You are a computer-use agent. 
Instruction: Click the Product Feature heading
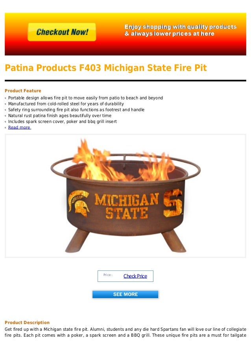[x=23, y=91]
